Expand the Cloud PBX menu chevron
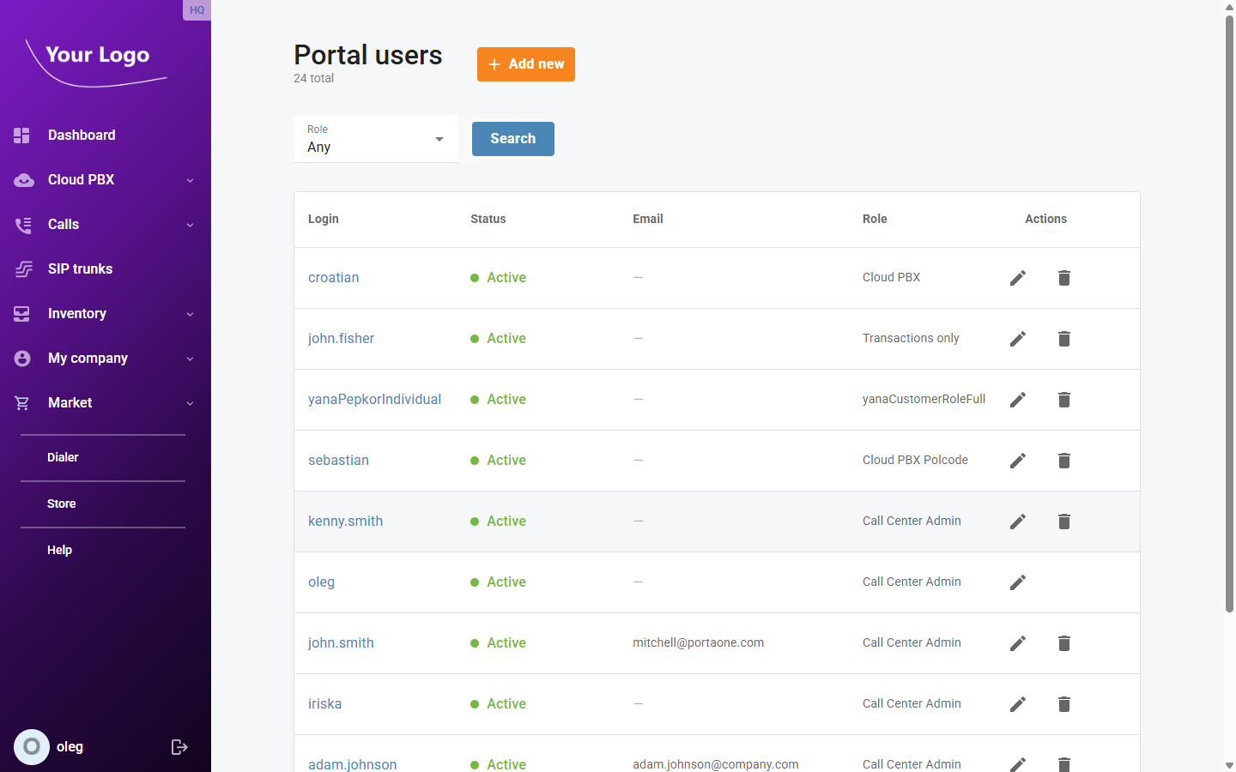Screen dimensions: 1236x772 click(x=190, y=179)
